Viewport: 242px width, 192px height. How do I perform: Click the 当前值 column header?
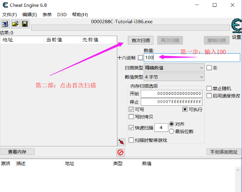[62, 40]
